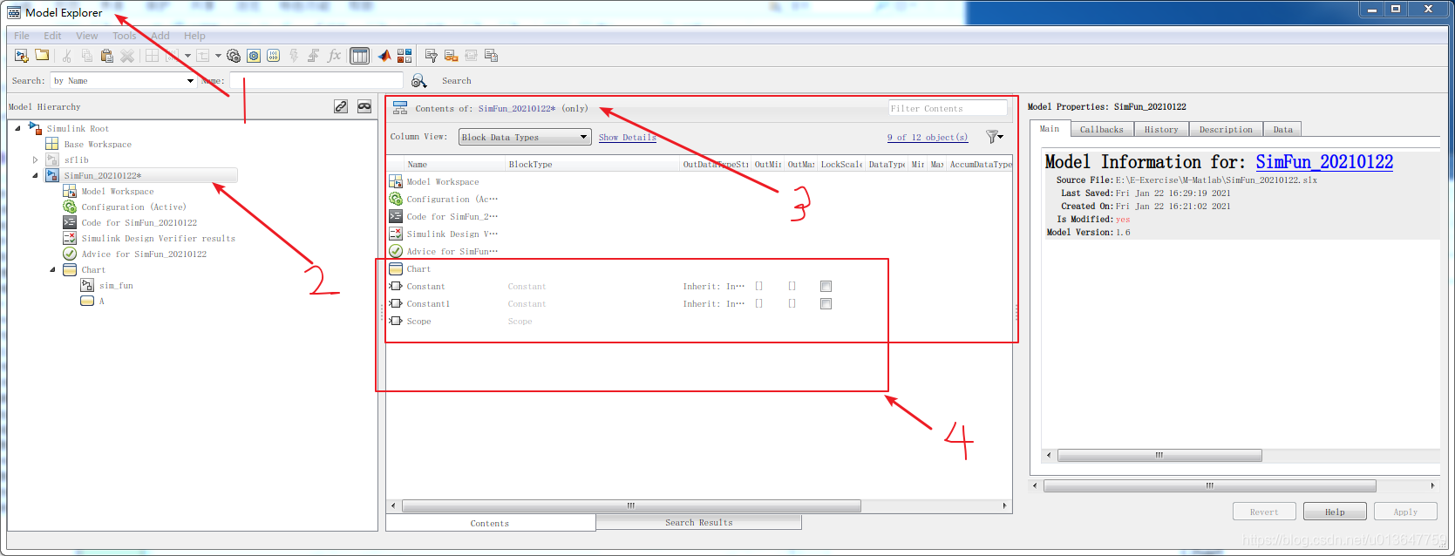Click the step trigger toolbar icon
1455x556 pixels.
point(314,56)
